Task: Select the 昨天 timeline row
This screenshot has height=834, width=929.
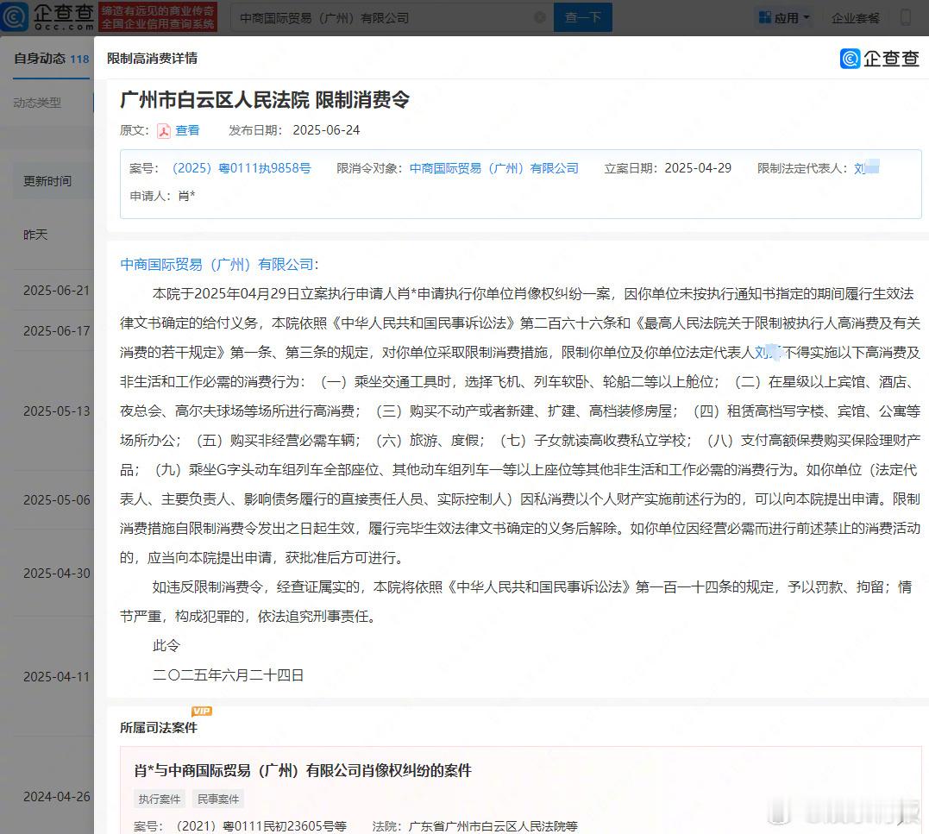Action: [35, 235]
